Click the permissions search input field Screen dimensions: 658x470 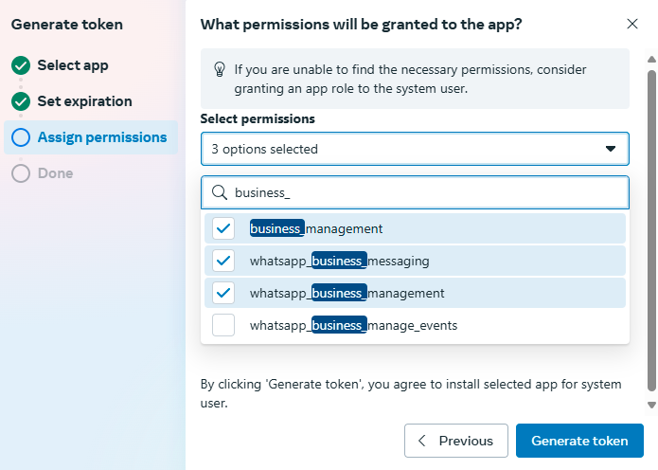click(x=426, y=192)
